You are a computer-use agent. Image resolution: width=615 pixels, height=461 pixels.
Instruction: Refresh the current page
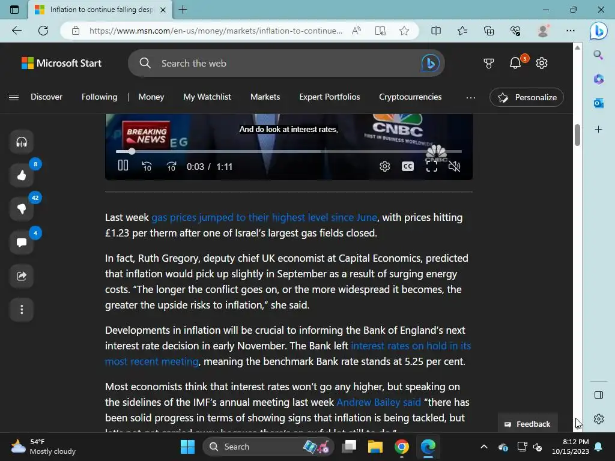[x=43, y=31]
